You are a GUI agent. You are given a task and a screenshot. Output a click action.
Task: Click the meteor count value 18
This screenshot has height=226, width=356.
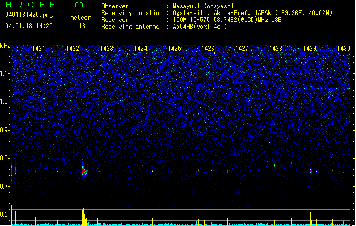point(82,26)
